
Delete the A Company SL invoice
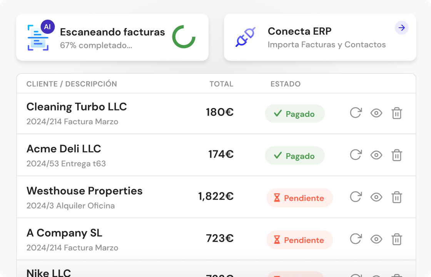(x=397, y=239)
